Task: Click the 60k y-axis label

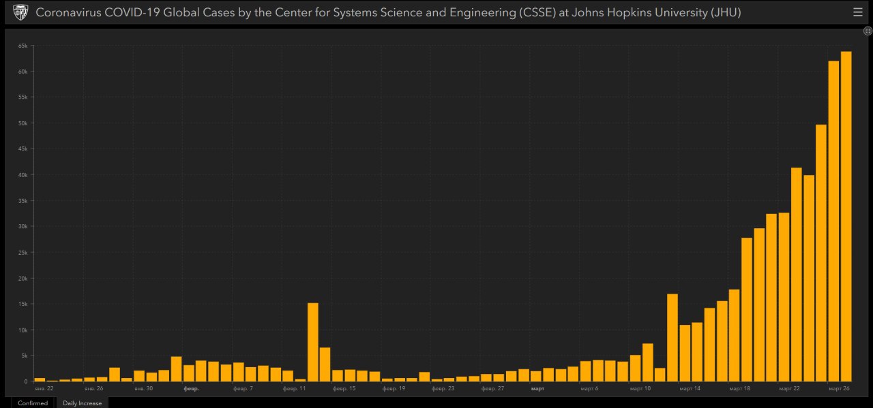Action: 23,72
